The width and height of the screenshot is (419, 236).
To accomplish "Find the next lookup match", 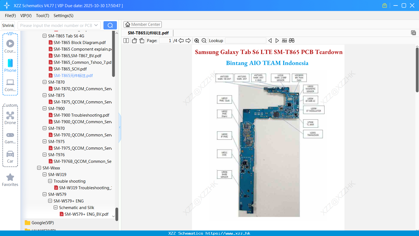I will pyautogui.click(x=277, y=41).
